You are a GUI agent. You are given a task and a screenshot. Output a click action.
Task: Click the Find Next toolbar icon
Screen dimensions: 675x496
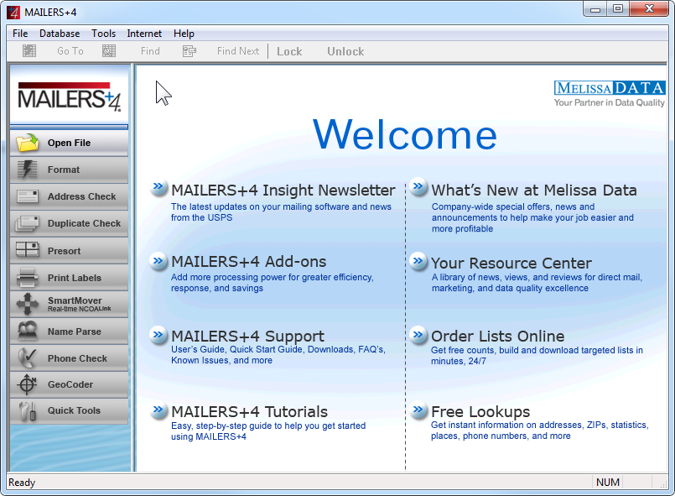[x=190, y=51]
